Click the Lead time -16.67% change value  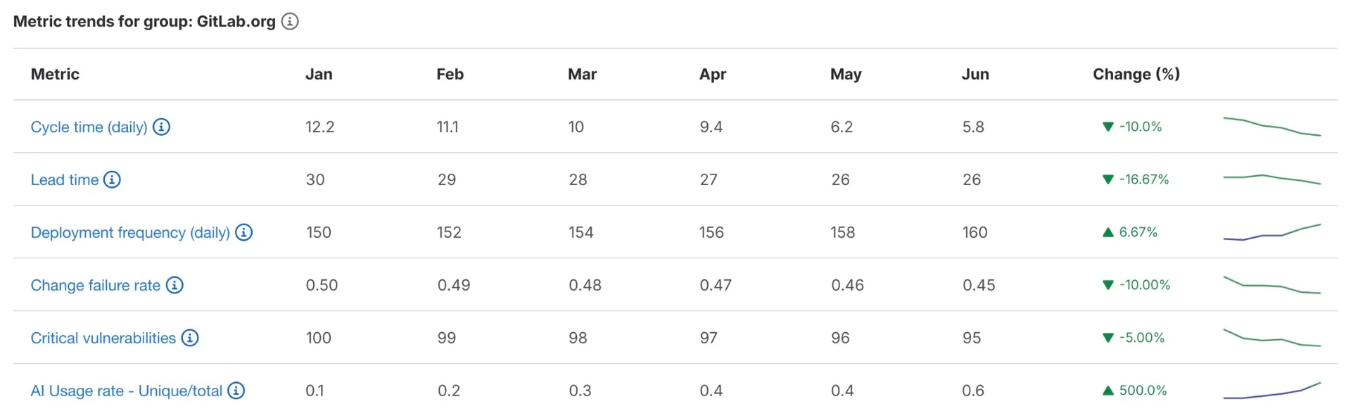(x=1143, y=179)
